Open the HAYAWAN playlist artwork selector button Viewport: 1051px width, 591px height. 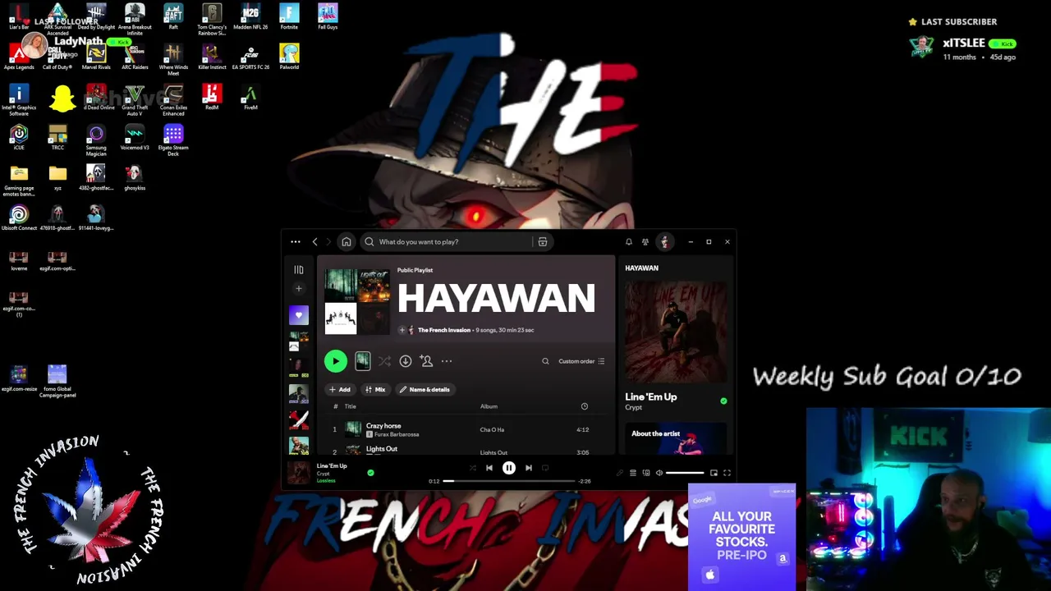pos(362,361)
